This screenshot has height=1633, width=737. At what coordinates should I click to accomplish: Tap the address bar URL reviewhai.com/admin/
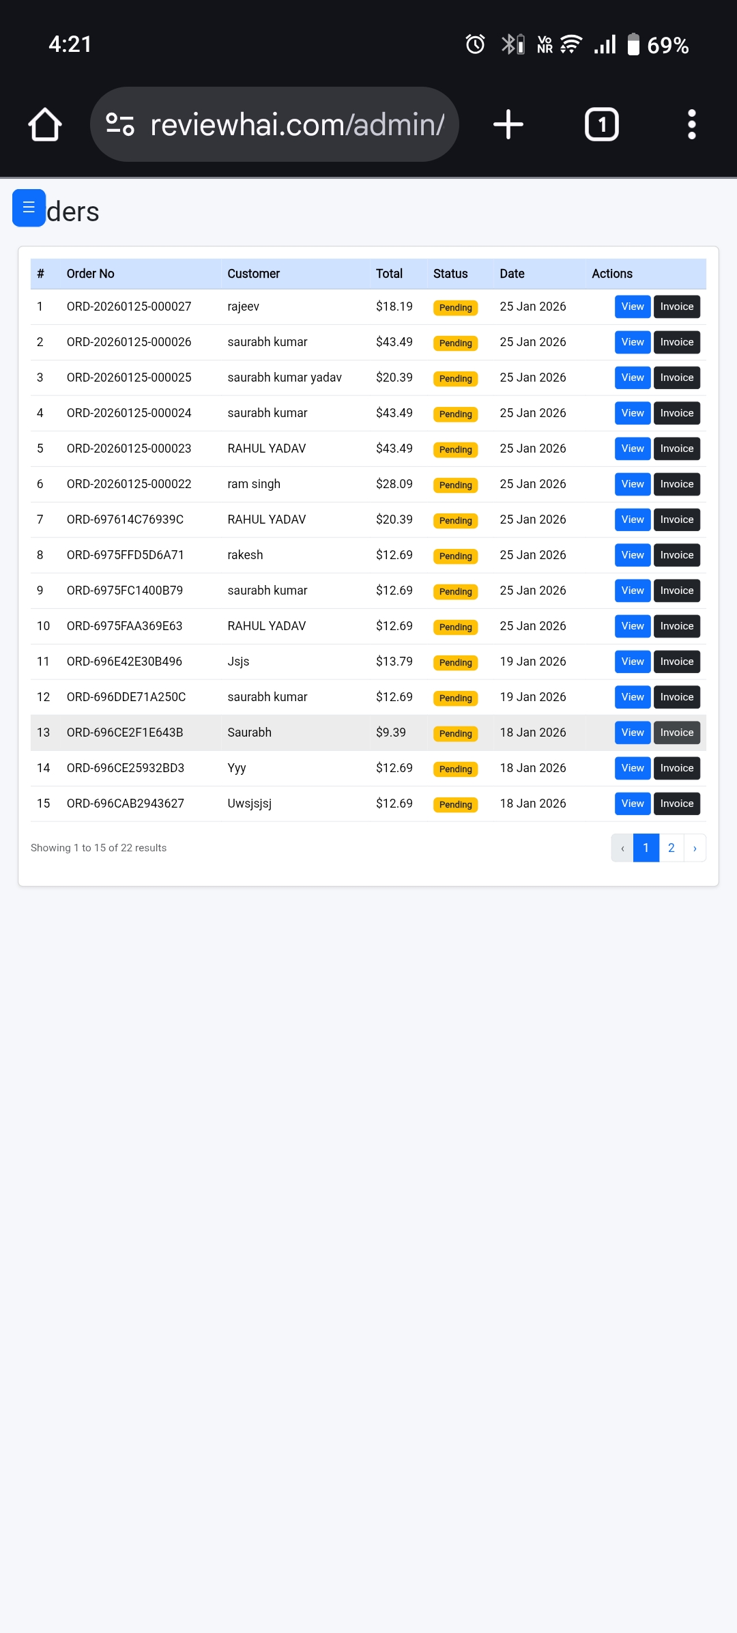pyautogui.click(x=297, y=125)
